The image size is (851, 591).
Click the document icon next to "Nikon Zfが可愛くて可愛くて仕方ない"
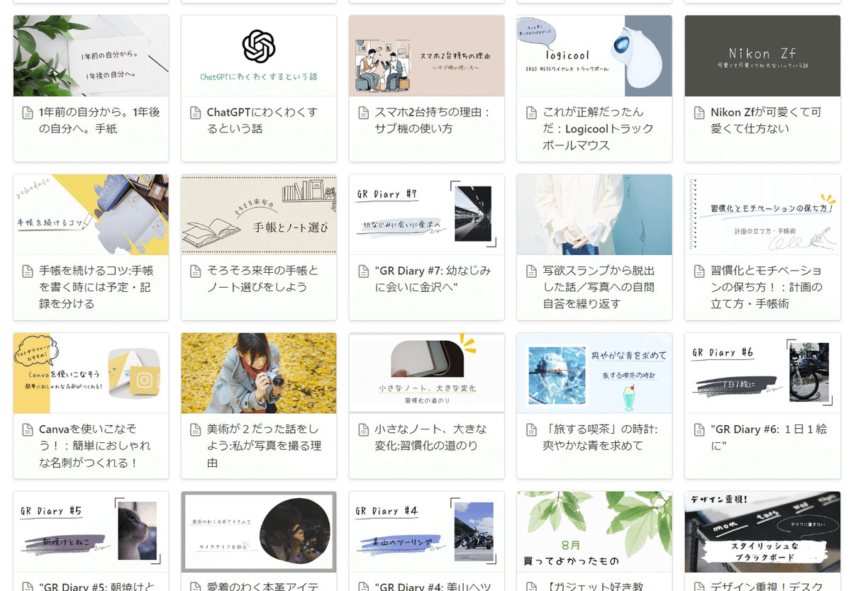point(699,113)
